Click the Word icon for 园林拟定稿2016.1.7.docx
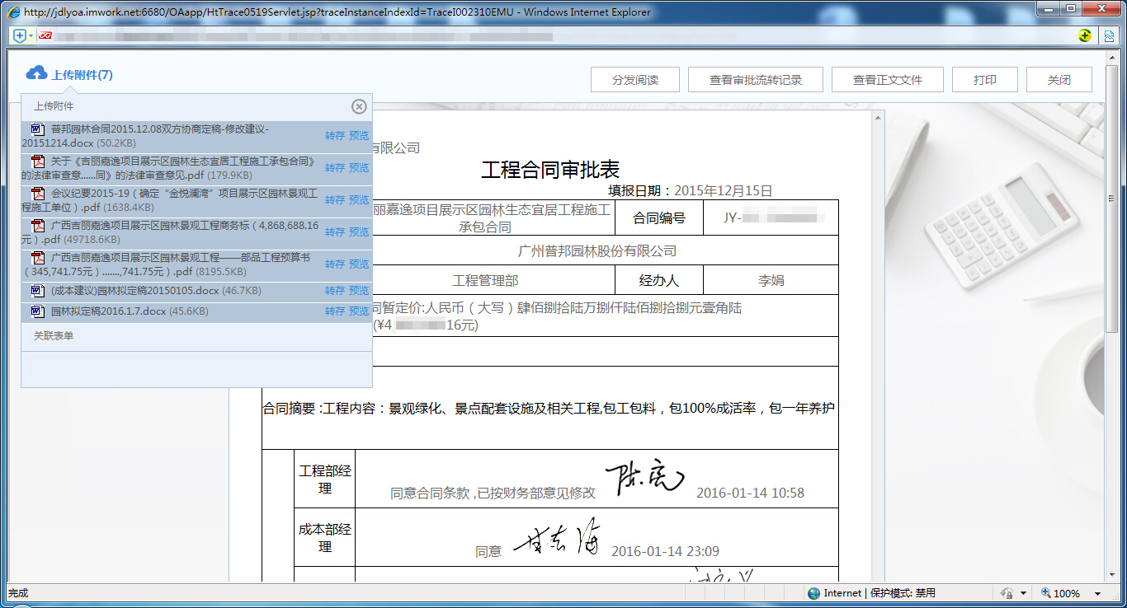Image resolution: width=1127 pixels, height=608 pixels. tap(37, 311)
